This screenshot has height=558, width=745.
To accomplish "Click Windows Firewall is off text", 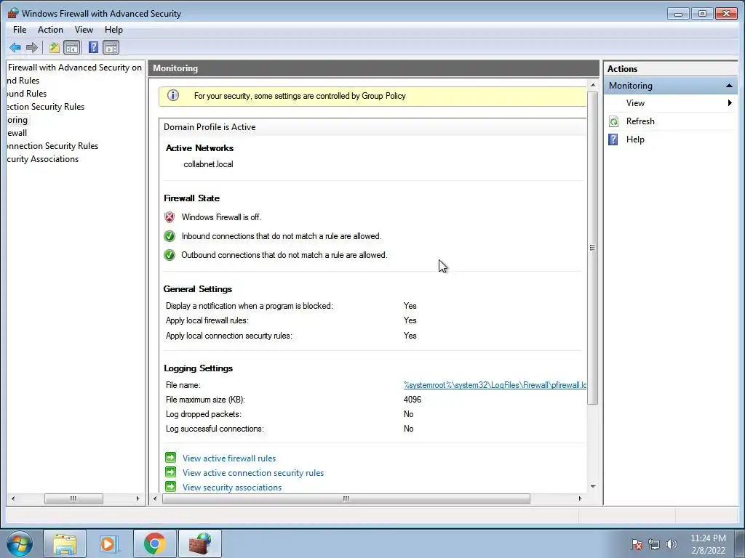I will [x=221, y=217].
